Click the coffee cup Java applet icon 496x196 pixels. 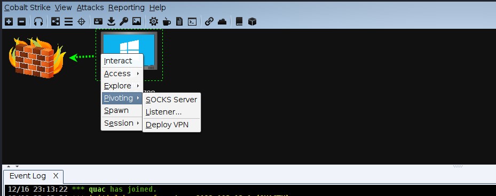point(167,21)
